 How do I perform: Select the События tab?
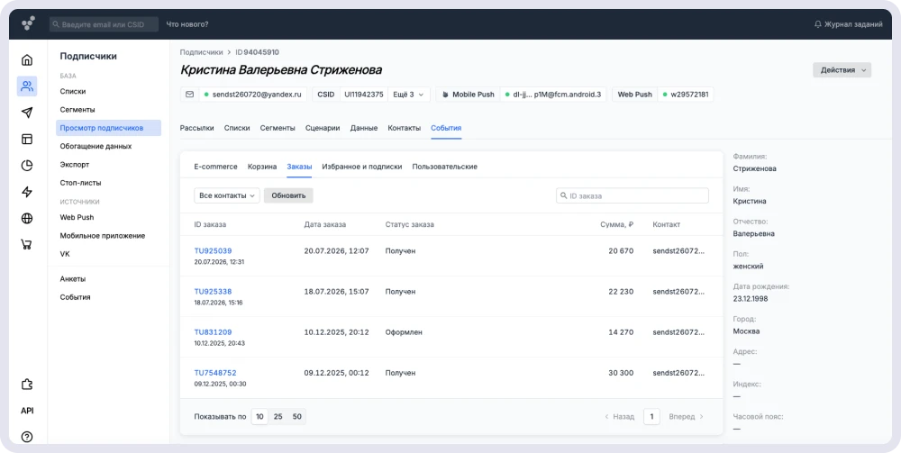pyautogui.click(x=446, y=128)
